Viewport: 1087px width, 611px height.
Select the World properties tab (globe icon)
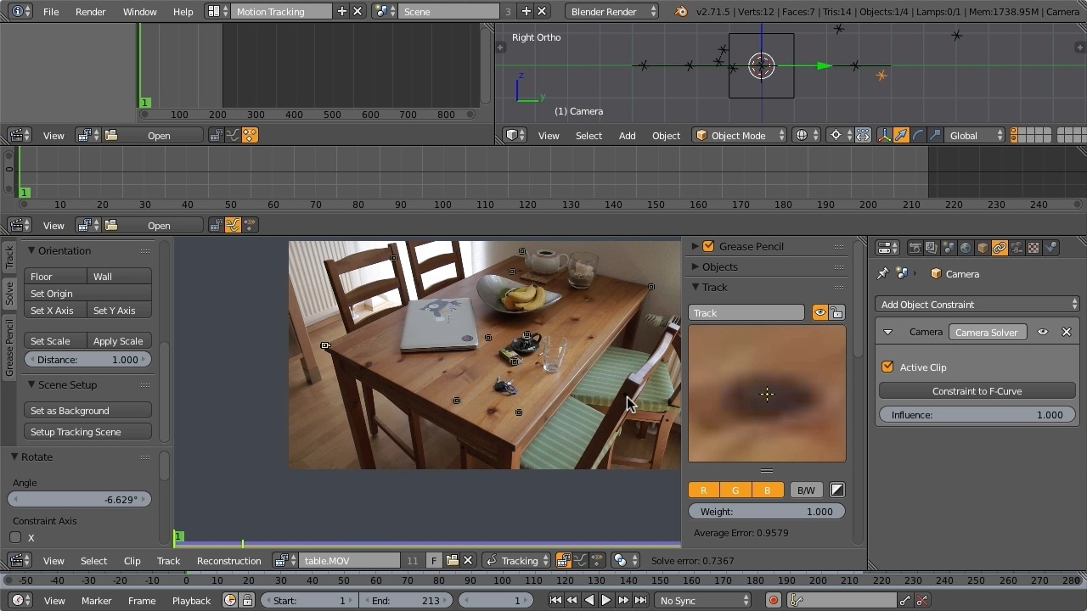pos(966,247)
